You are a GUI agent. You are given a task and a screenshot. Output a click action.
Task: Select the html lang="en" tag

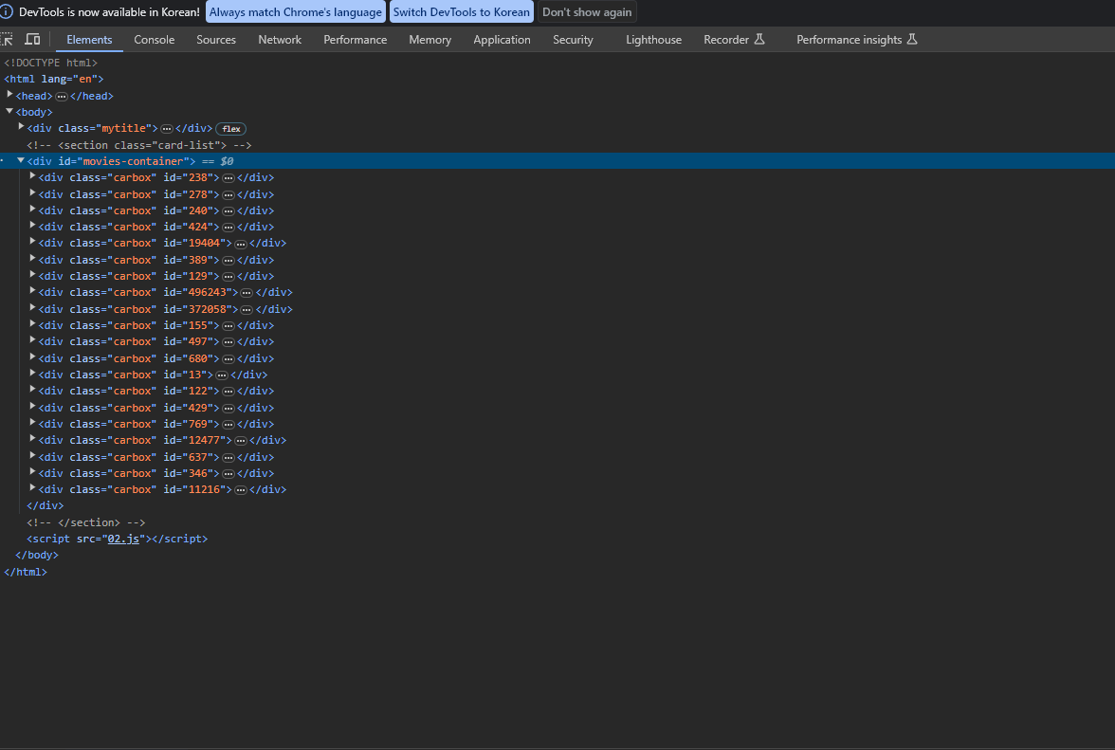[54, 79]
